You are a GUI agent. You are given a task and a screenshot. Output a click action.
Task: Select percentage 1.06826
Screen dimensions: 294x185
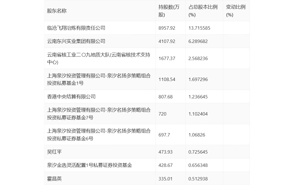coord(197,135)
